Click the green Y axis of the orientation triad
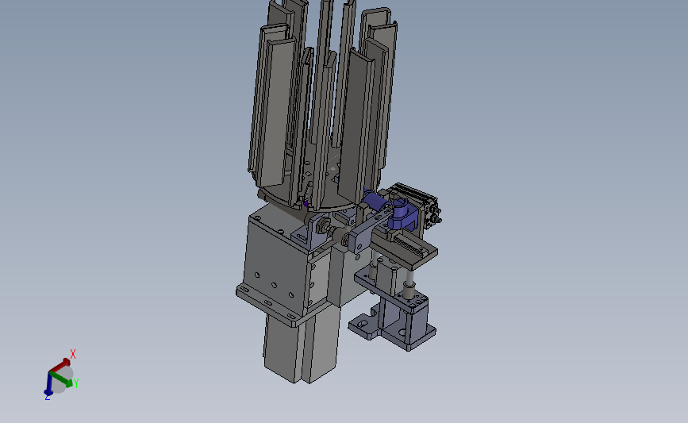 pos(61,379)
